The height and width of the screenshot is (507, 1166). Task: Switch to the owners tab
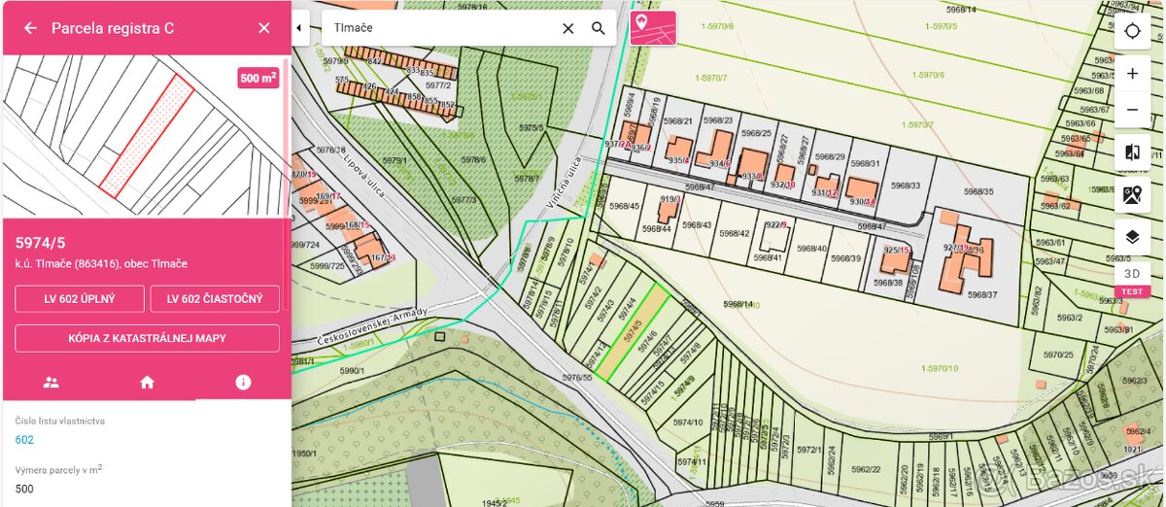(x=51, y=383)
